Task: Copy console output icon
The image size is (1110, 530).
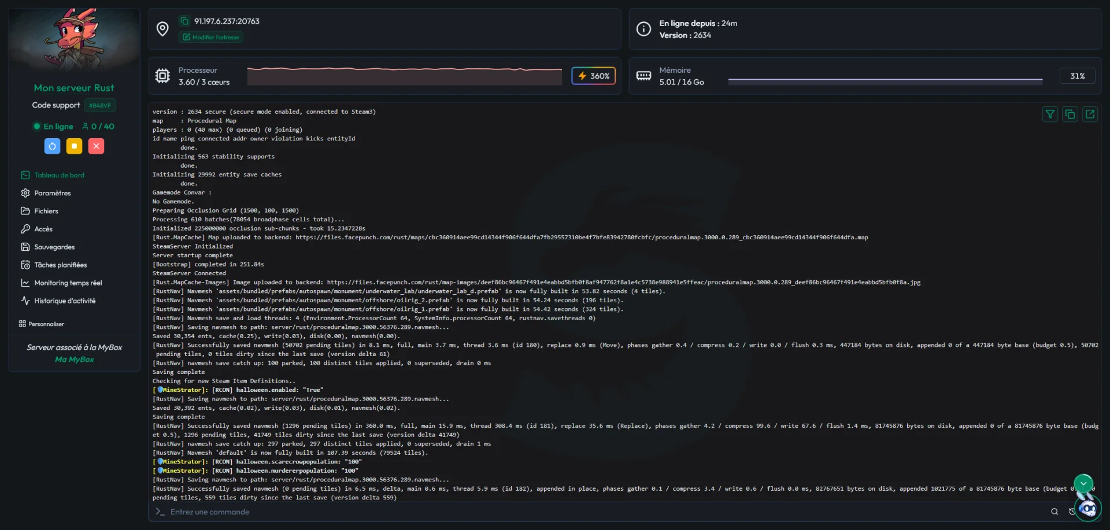Action: (x=1070, y=114)
